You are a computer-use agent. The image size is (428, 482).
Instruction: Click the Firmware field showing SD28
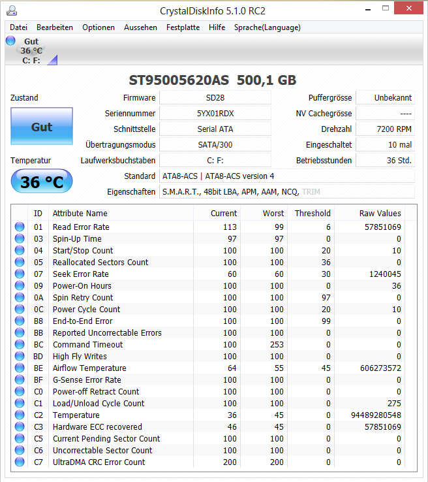pos(215,98)
